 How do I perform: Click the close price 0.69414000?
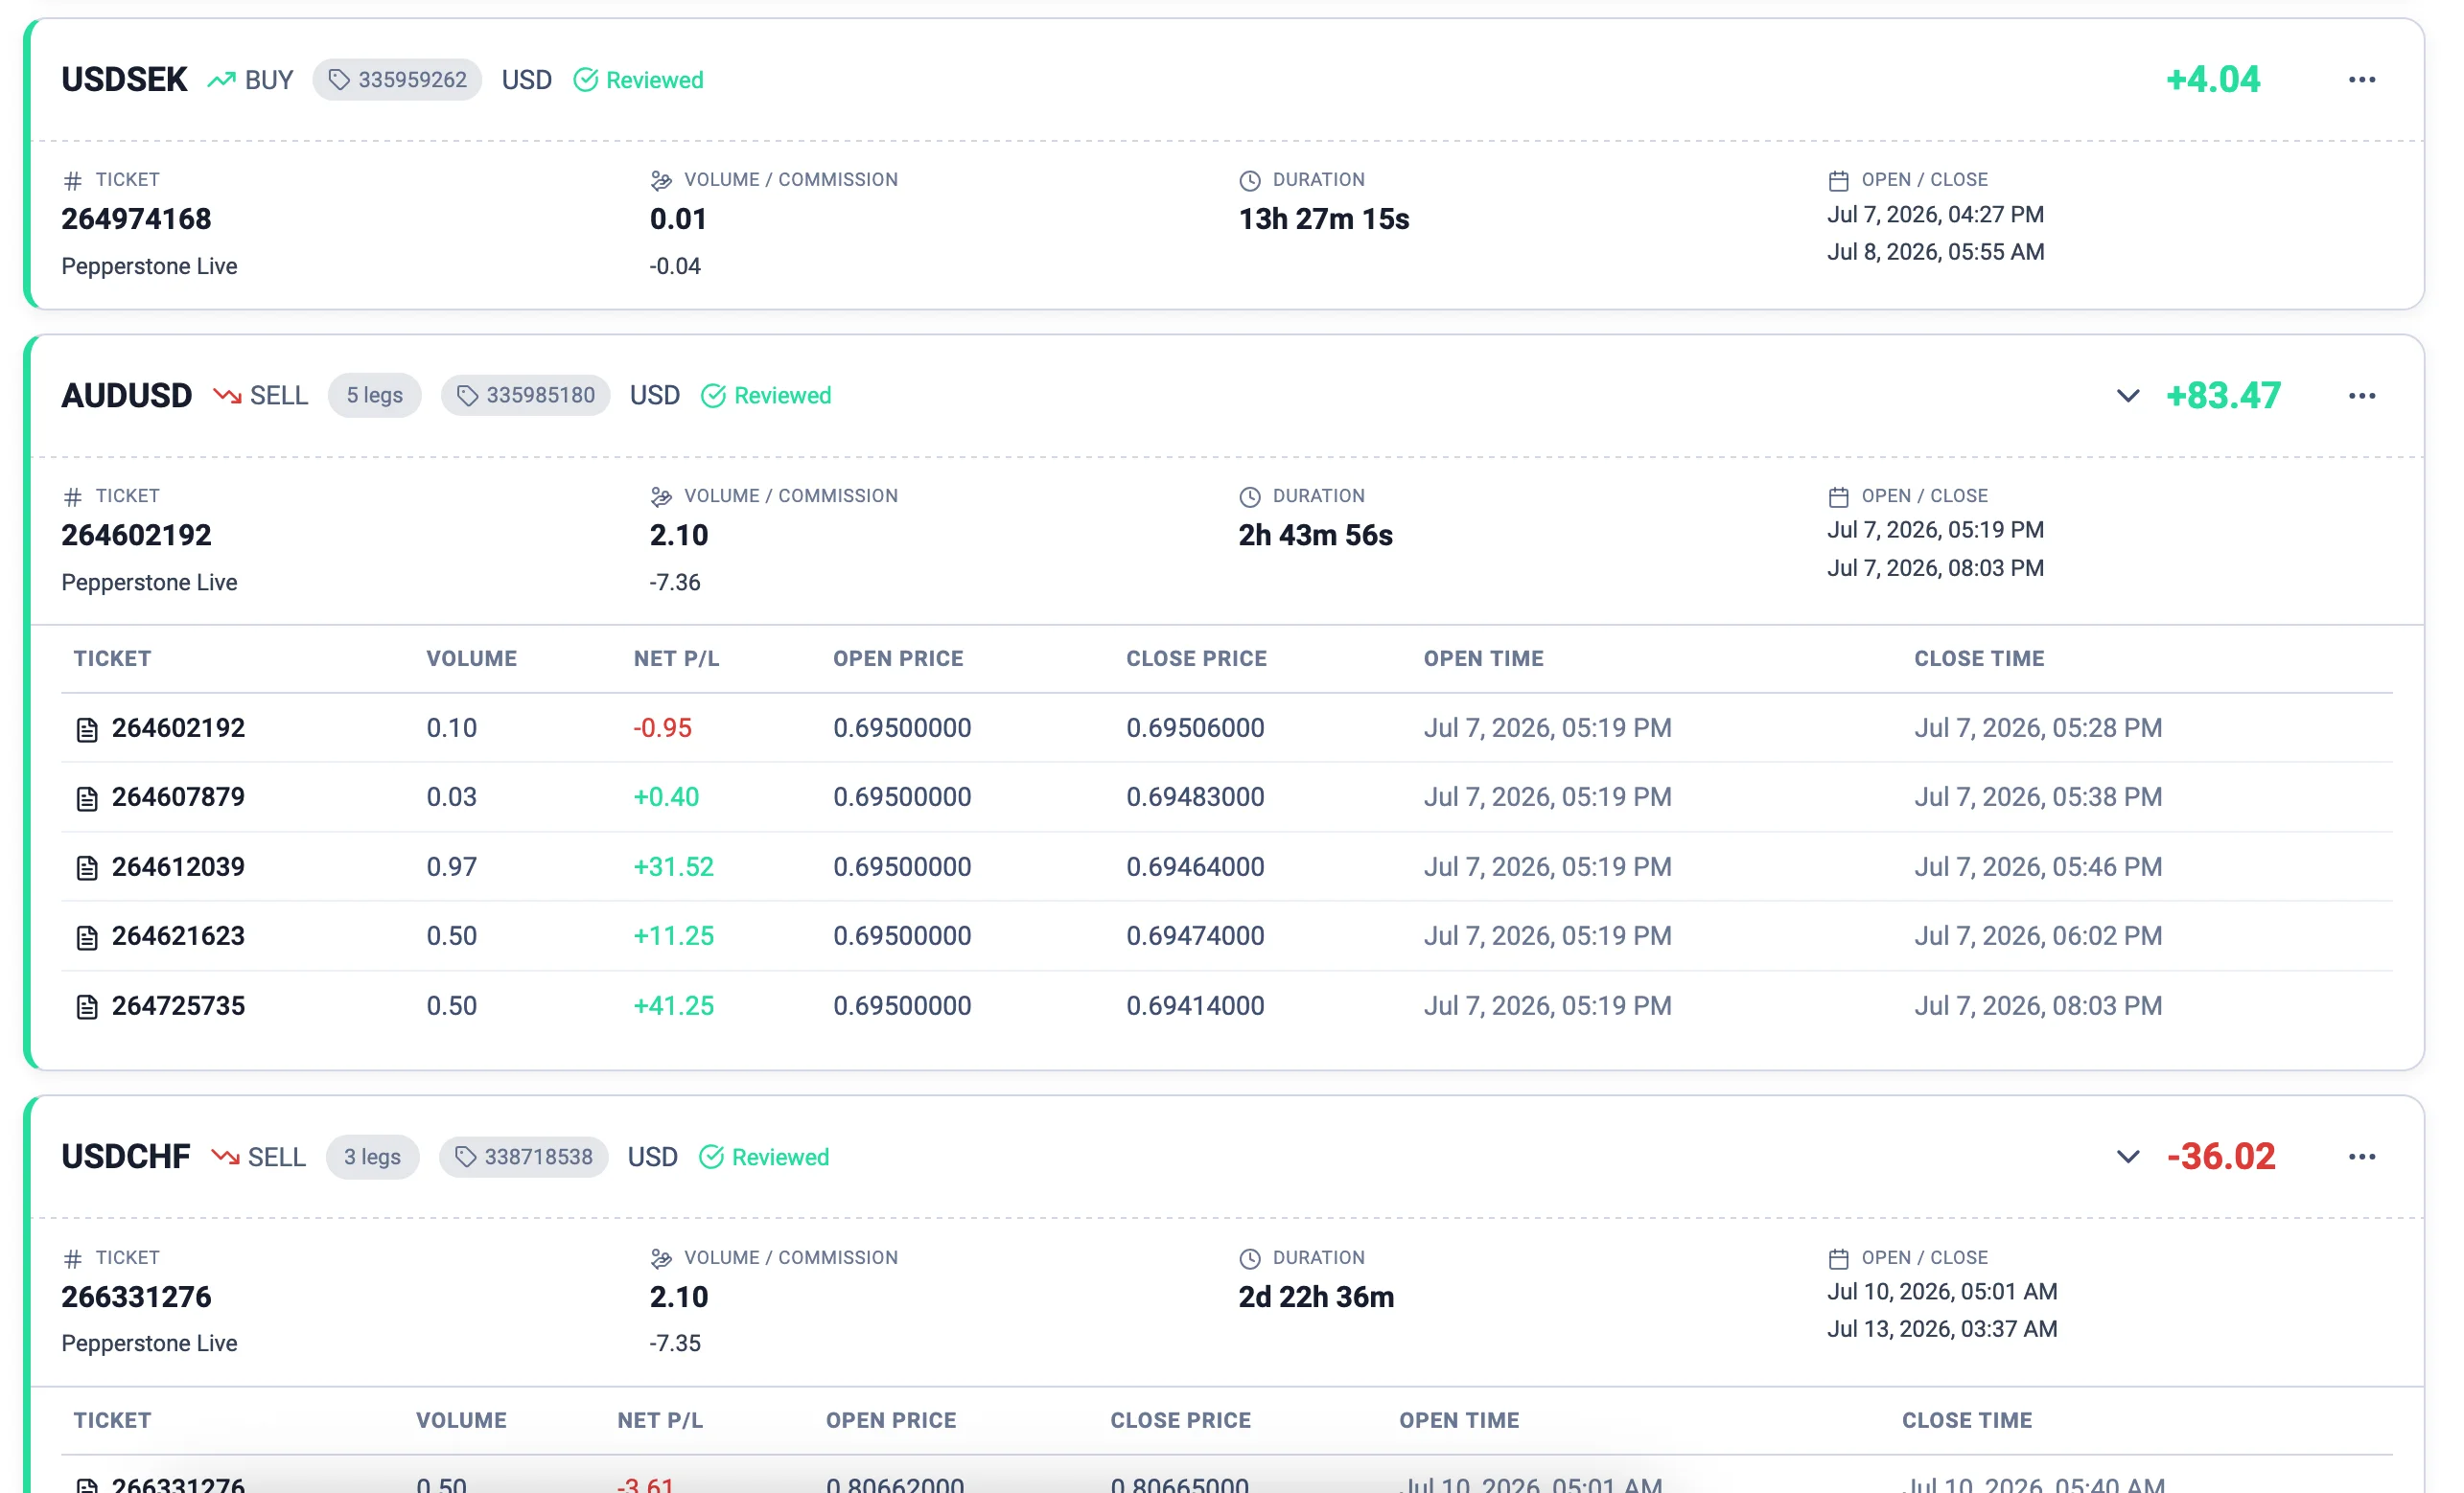(x=1195, y=1005)
